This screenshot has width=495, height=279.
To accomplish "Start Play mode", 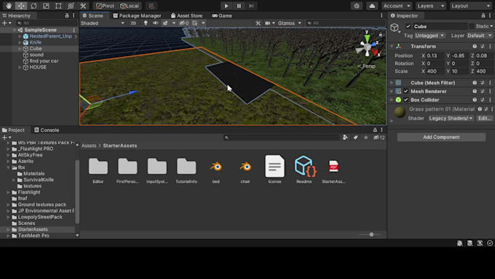I will tap(226, 6).
